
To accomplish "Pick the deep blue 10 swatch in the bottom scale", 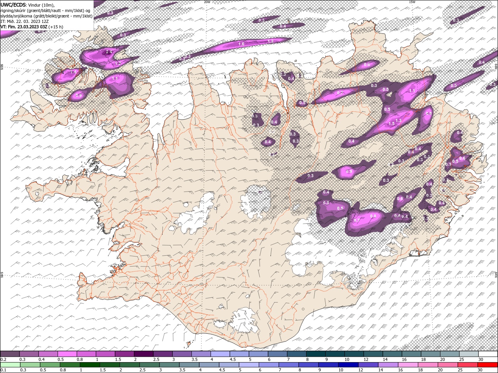I will coord(348,364).
